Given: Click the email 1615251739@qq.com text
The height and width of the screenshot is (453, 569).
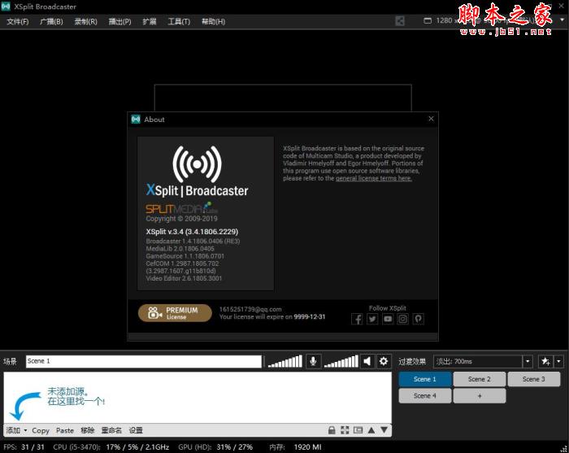Looking at the screenshot, I should [x=250, y=309].
